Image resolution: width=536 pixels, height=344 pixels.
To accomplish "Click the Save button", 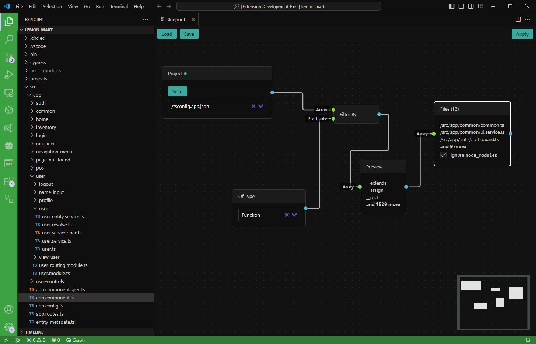I will click(x=189, y=34).
